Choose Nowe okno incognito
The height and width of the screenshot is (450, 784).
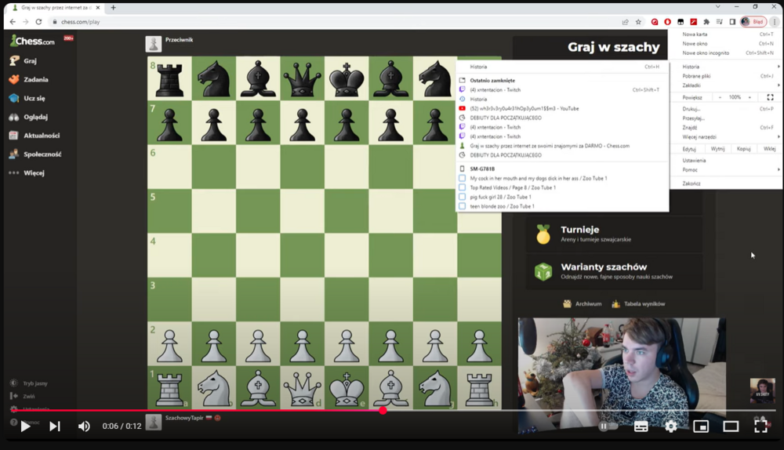727,53
